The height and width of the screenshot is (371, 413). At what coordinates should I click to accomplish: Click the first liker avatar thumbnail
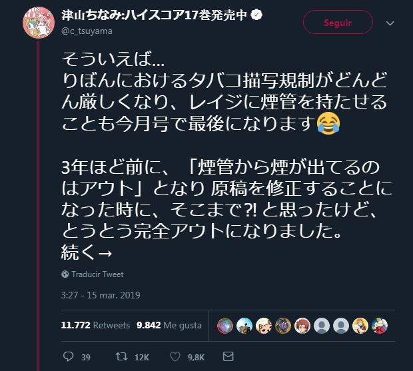226,326
